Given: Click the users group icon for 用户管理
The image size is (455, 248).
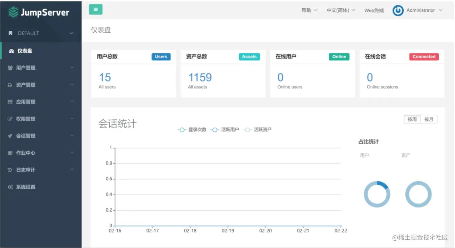Looking at the screenshot, I should click(10, 68).
